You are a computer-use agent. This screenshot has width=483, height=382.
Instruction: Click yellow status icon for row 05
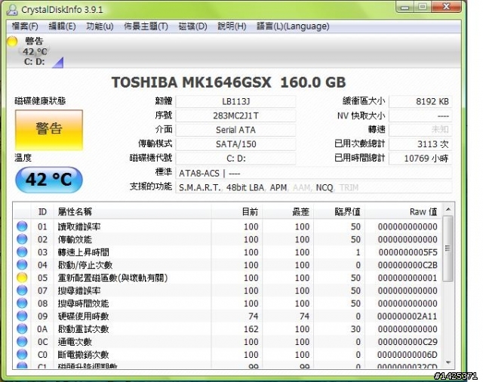22,278
